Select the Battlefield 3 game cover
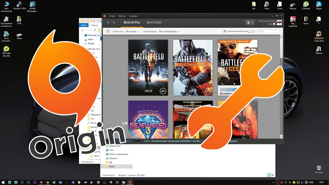 point(148,68)
